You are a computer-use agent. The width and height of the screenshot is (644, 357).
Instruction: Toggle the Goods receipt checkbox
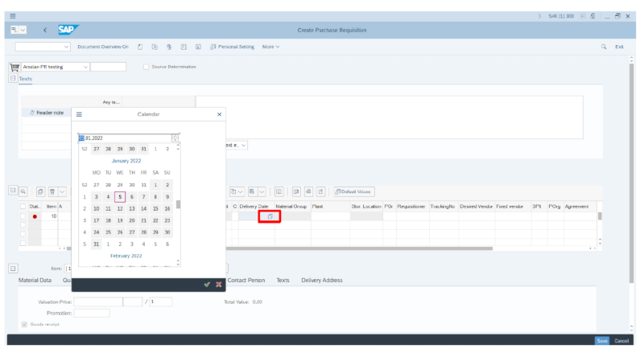tap(24, 325)
